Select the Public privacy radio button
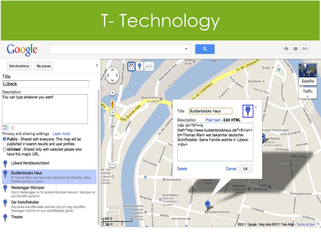The height and width of the screenshot is (241, 321). pos(4,139)
